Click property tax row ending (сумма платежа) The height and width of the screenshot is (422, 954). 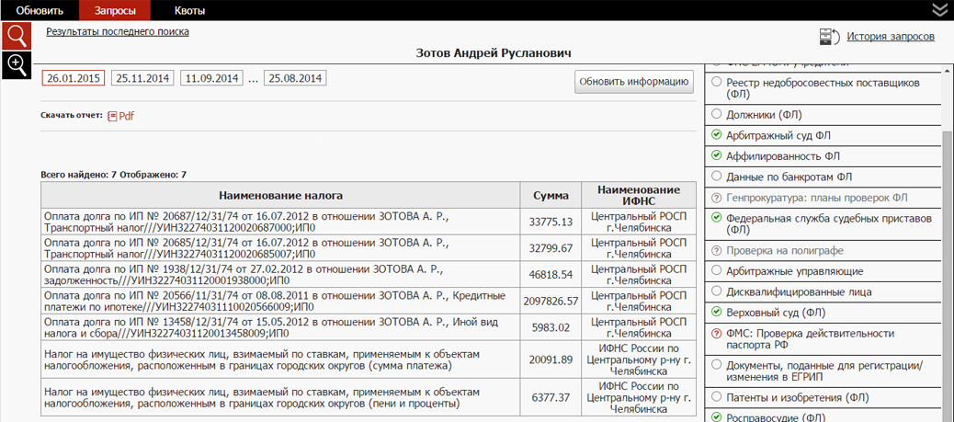pyautogui.click(x=369, y=359)
